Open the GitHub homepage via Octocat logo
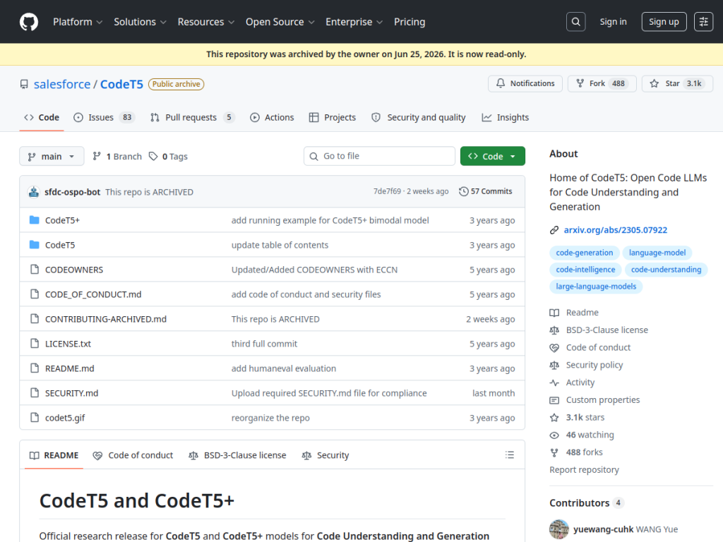The width and height of the screenshot is (723, 542). 28,22
